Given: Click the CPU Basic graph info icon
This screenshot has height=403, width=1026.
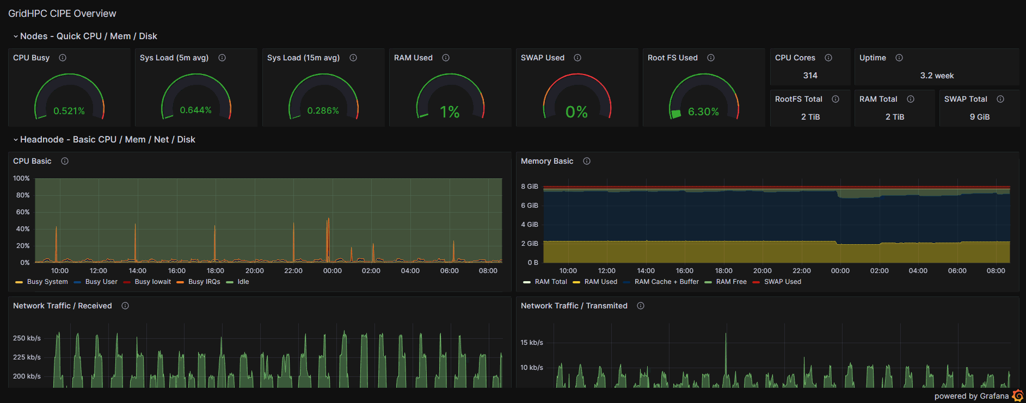Looking at the screenshot, I should click(x=65, y=161).
